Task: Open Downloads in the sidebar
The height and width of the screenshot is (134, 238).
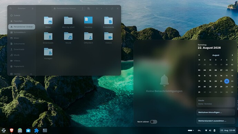Action: 22,49
